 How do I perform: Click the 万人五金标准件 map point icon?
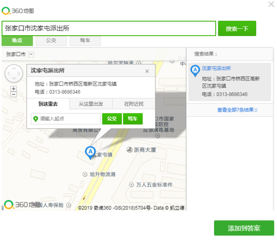click(131, 185)
